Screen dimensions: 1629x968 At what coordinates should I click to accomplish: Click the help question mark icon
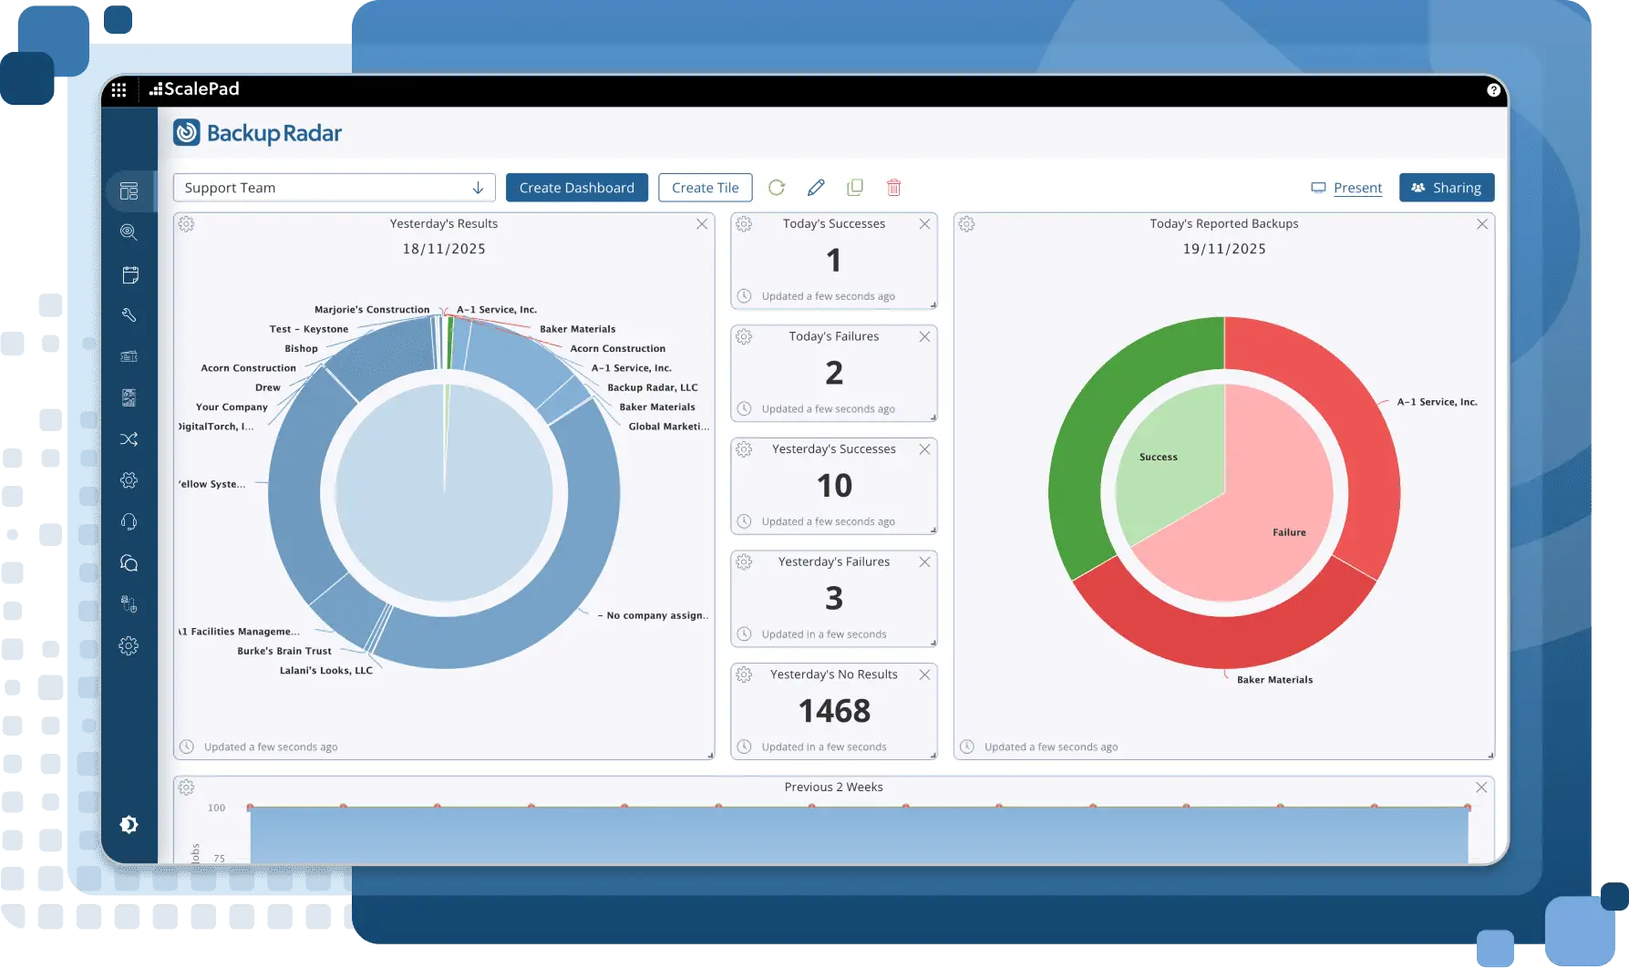click(1493, 89)
